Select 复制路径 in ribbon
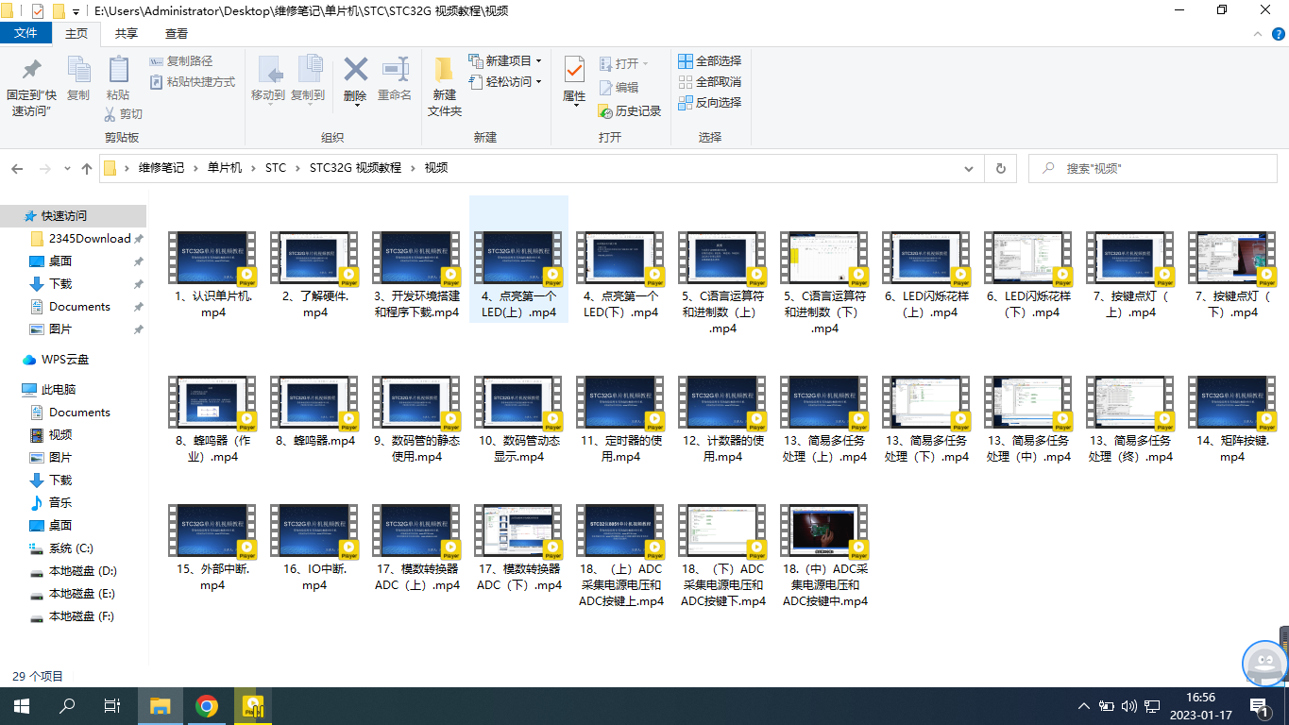1289x725 pixels. tap(182, 61)
